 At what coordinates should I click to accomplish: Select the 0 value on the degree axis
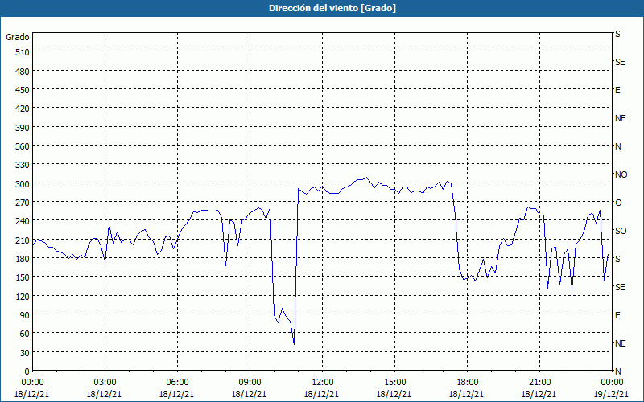click(27, 371)
